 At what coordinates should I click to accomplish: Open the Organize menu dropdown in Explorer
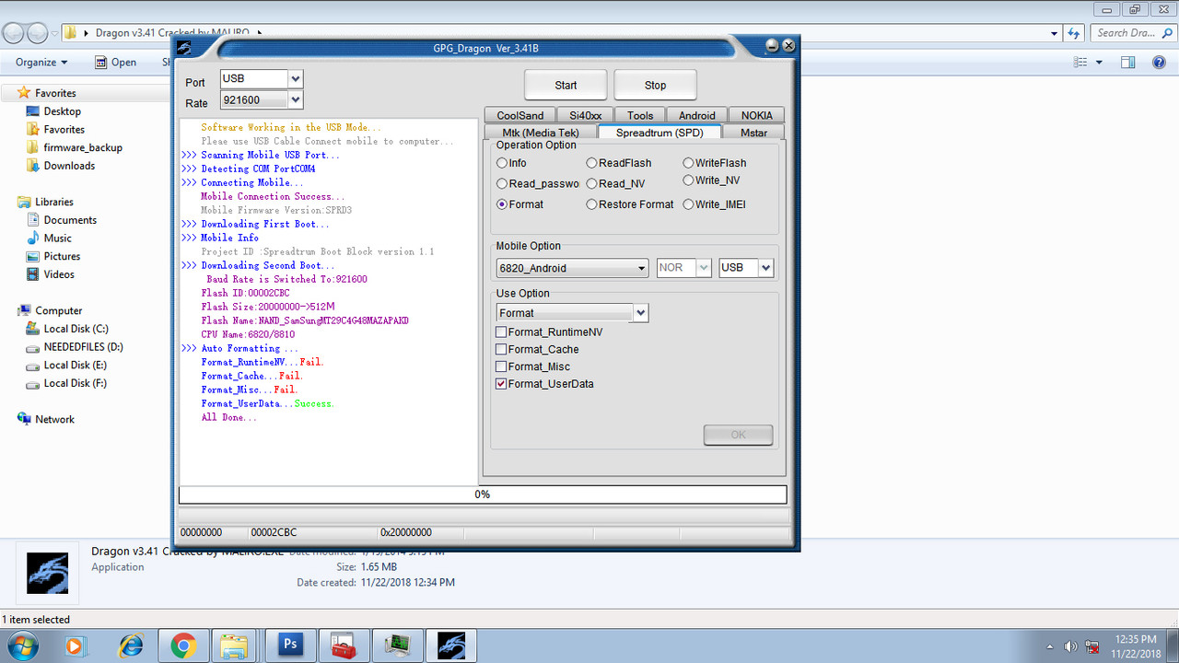(41, 63)
